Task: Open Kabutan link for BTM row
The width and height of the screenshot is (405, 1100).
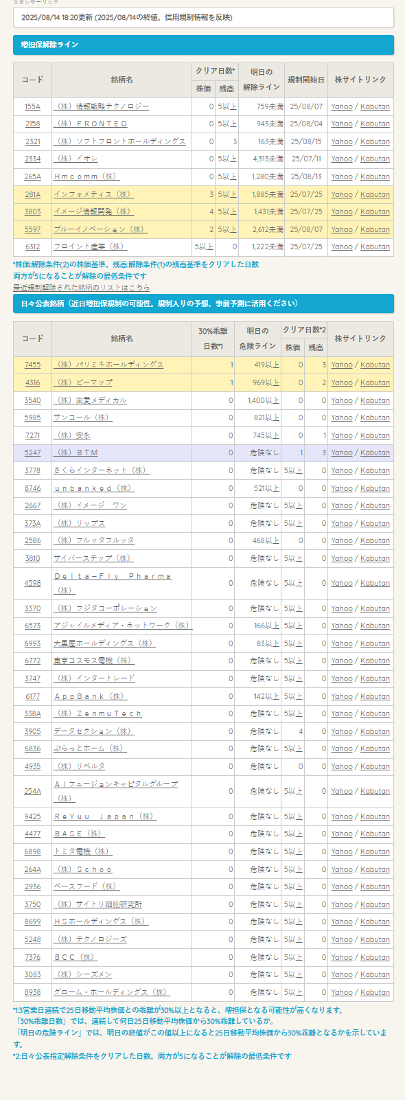Action: point(375,453)
